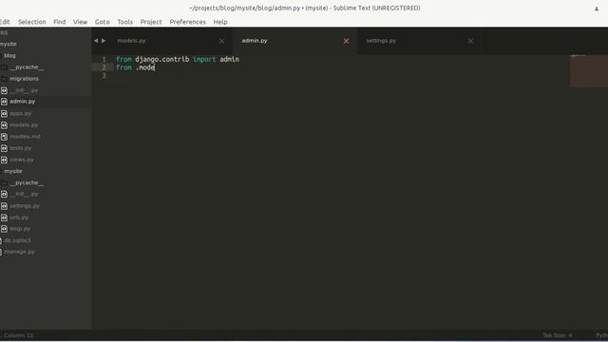The image size is (608, 342).
Task: Click the tests.py file icon
Action: tap(4, 148)
